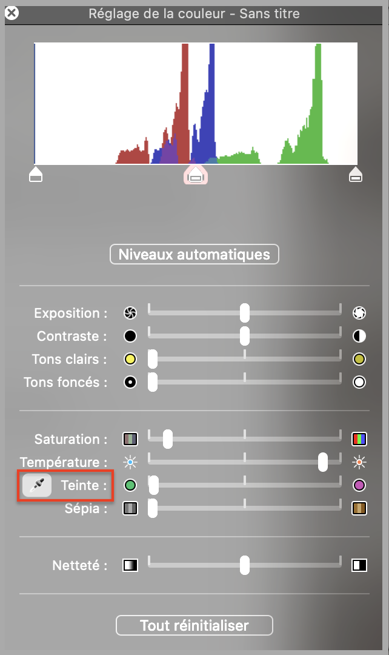Click the green tint icon
The width and height of the screenshot is (389, 655).
(x=130, y=485)
